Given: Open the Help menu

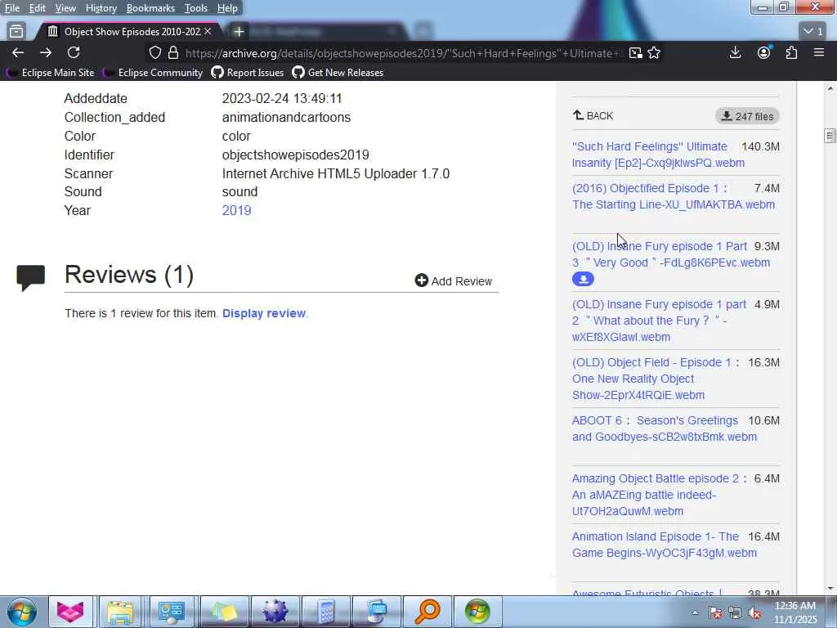Looking at the screenshot, I should pos(227,8).
